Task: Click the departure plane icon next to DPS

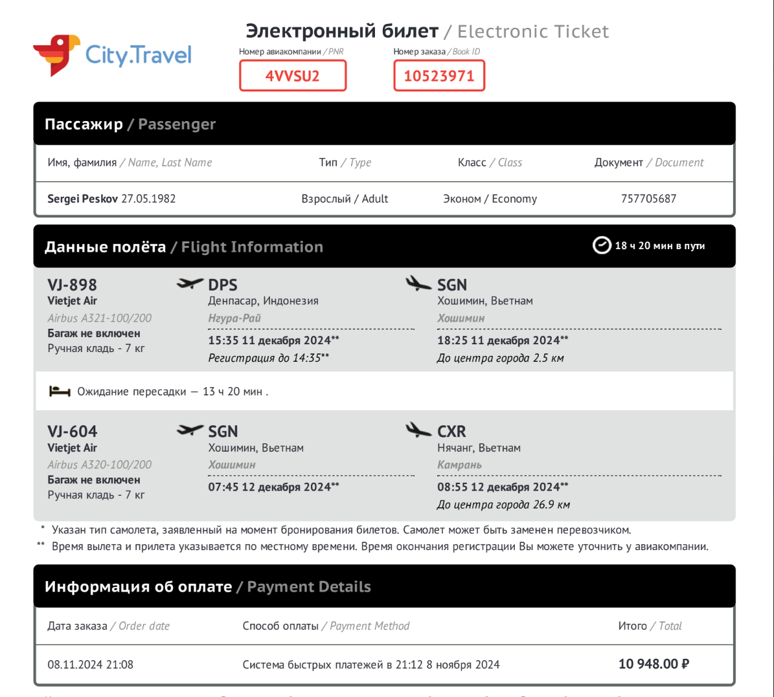Action: pyautogui.click(x=190, y=283)
